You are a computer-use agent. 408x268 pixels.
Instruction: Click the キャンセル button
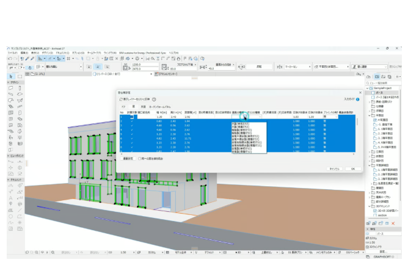pos(334,168)
